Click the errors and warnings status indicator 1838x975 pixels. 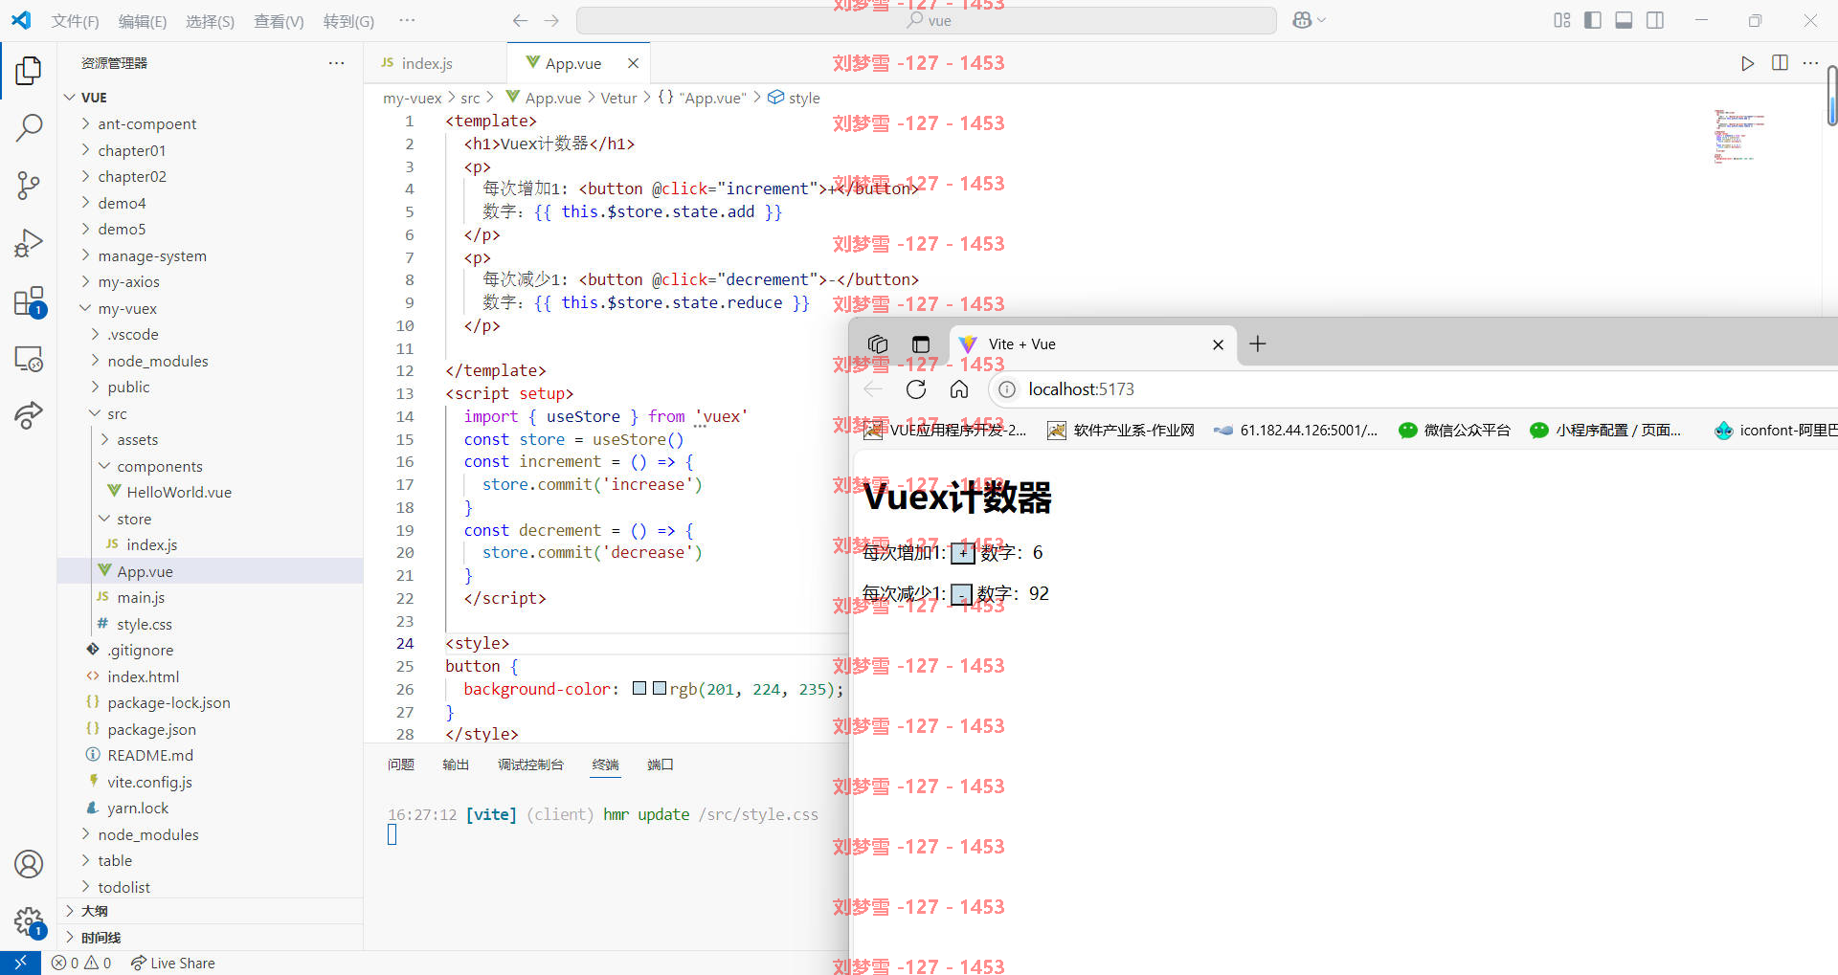81,963
